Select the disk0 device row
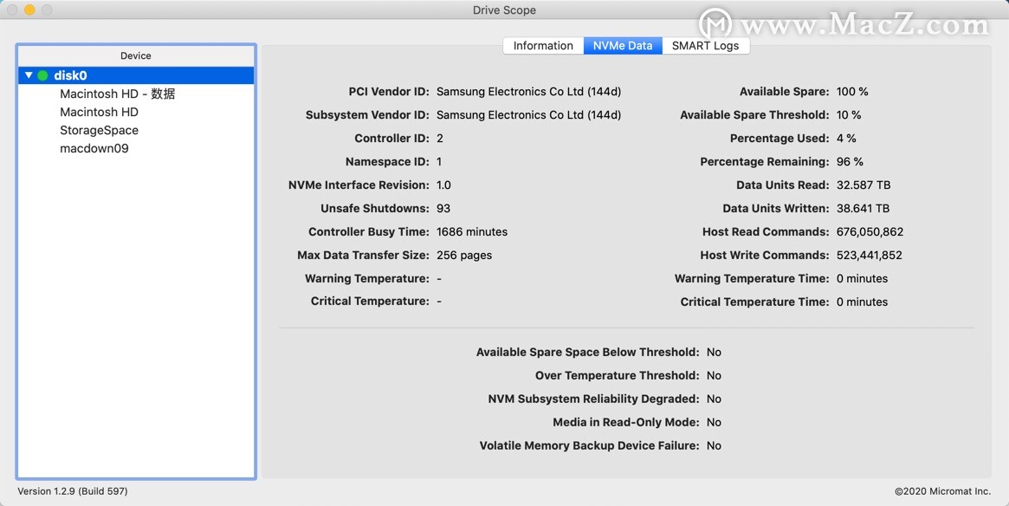Image resolution: width=1009 pixels, height=506 pixels. 136,75
